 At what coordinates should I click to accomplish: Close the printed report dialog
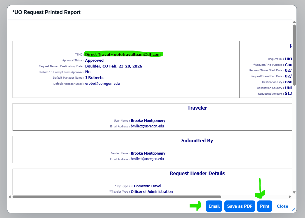click(x=282, y=206)
